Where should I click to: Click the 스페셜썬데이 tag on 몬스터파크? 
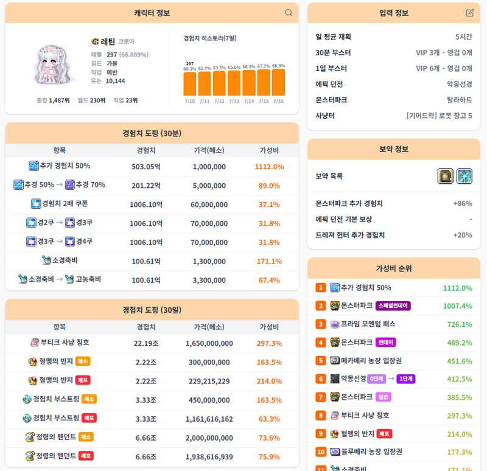click(393, 306)
